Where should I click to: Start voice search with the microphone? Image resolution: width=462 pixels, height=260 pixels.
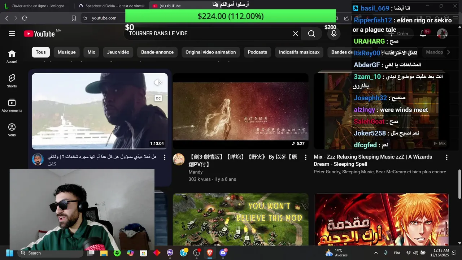click(x=334, y=34)
